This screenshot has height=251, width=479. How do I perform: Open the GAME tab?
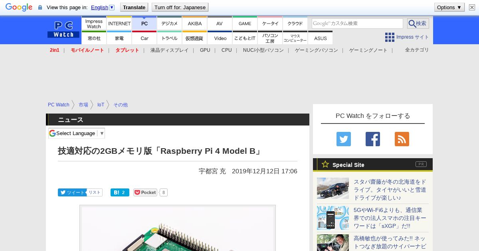(245, 24)
